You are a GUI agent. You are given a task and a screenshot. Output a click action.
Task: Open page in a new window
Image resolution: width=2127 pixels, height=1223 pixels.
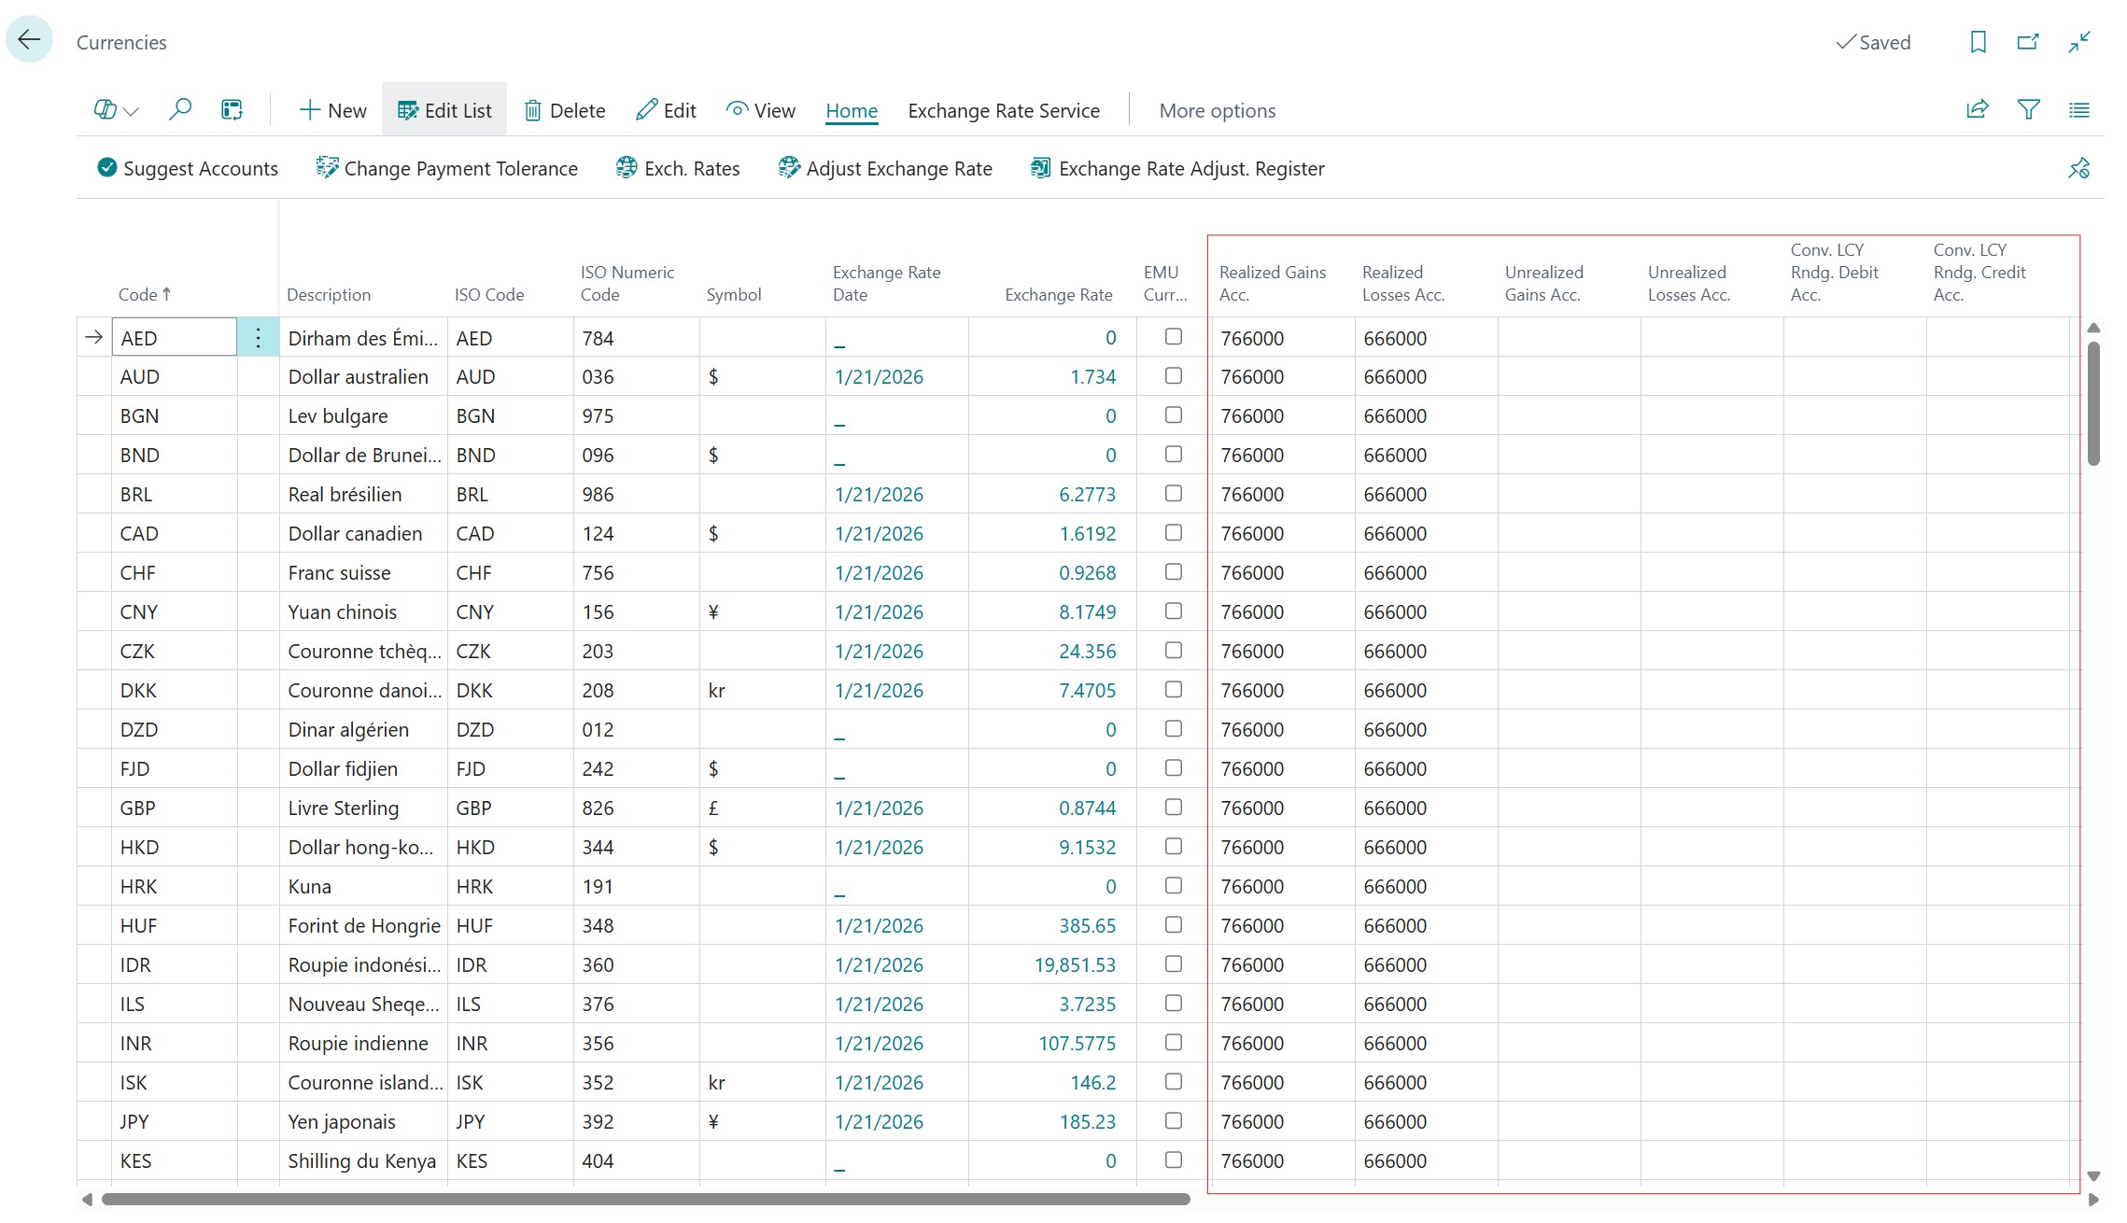pyautogui.click(x=2027, y=42)
